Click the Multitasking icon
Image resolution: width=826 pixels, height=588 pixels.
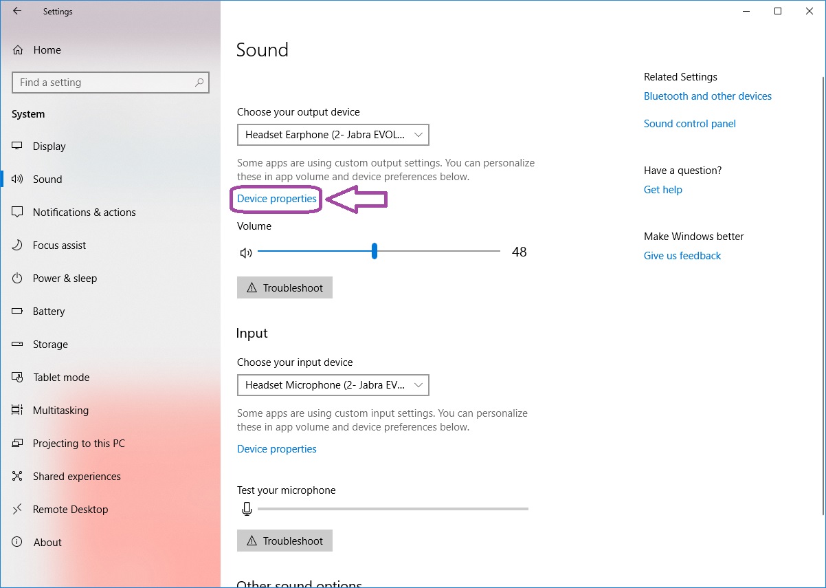(18, 411)
